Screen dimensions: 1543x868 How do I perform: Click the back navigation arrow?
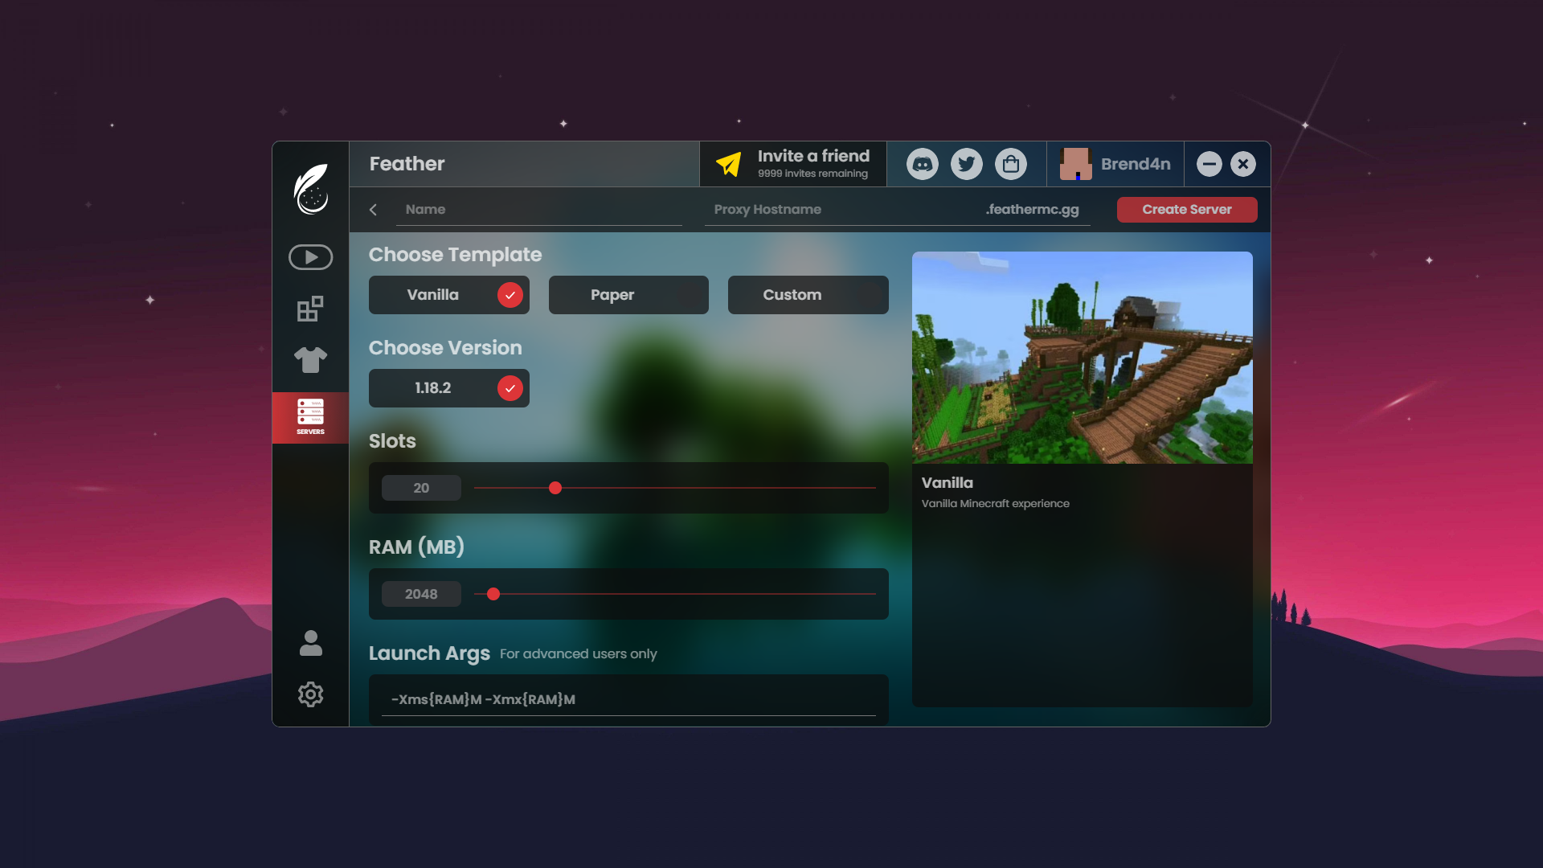tap(373, 210)
